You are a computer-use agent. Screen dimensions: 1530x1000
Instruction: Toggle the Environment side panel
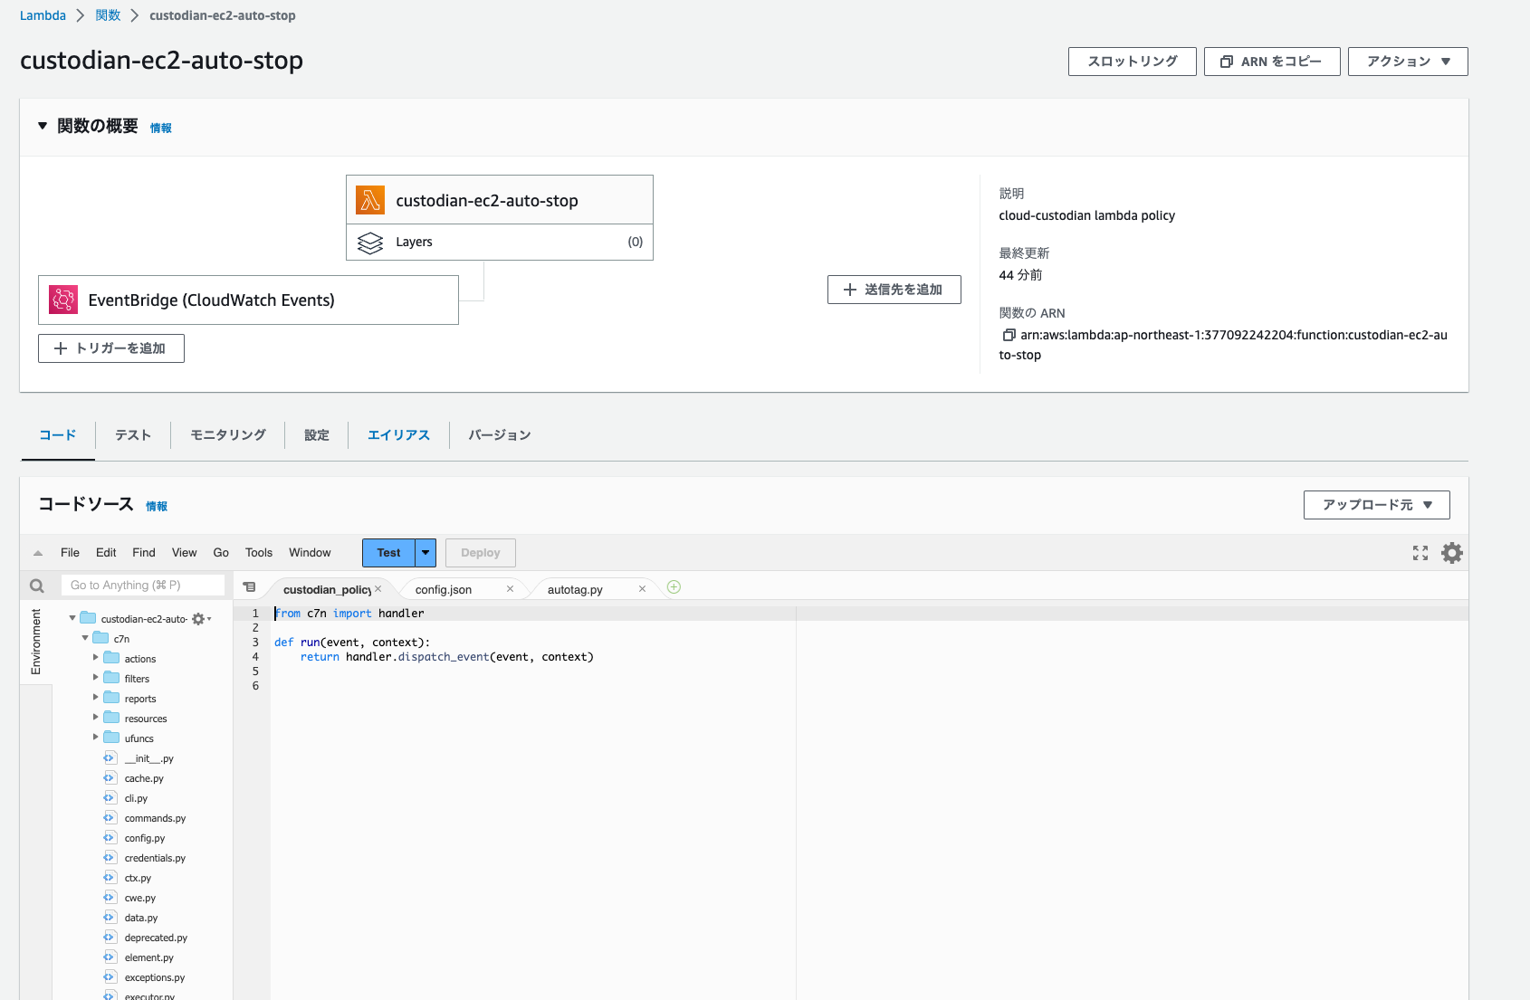(x=36, y=642)
